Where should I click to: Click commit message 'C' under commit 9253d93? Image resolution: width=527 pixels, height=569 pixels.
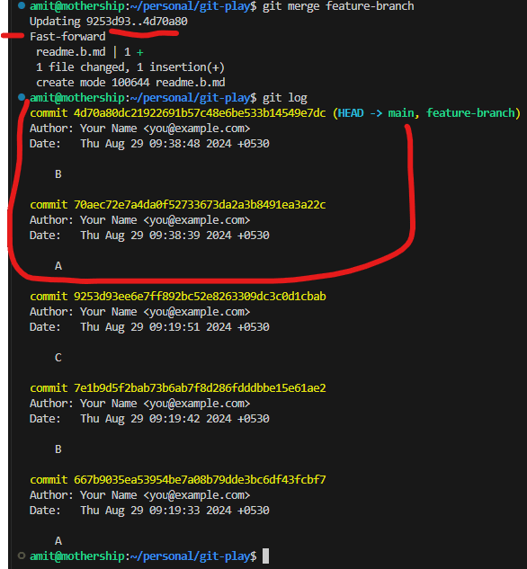(x=58, y=358)
